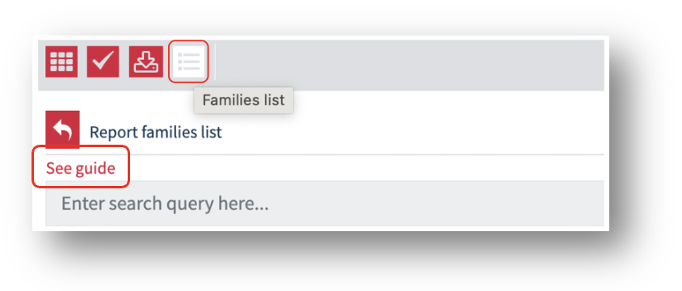Click the white tray download icon
Screen dimensions: 682x291
(x=145, y=61)
